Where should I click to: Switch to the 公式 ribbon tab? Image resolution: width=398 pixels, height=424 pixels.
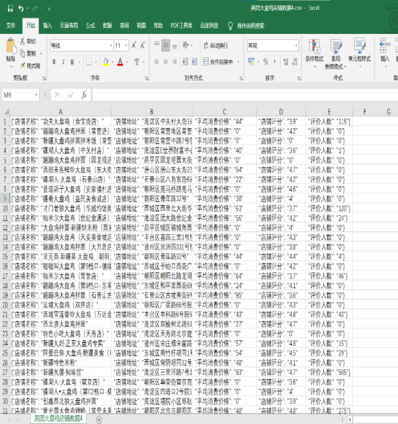coord(90,25)
